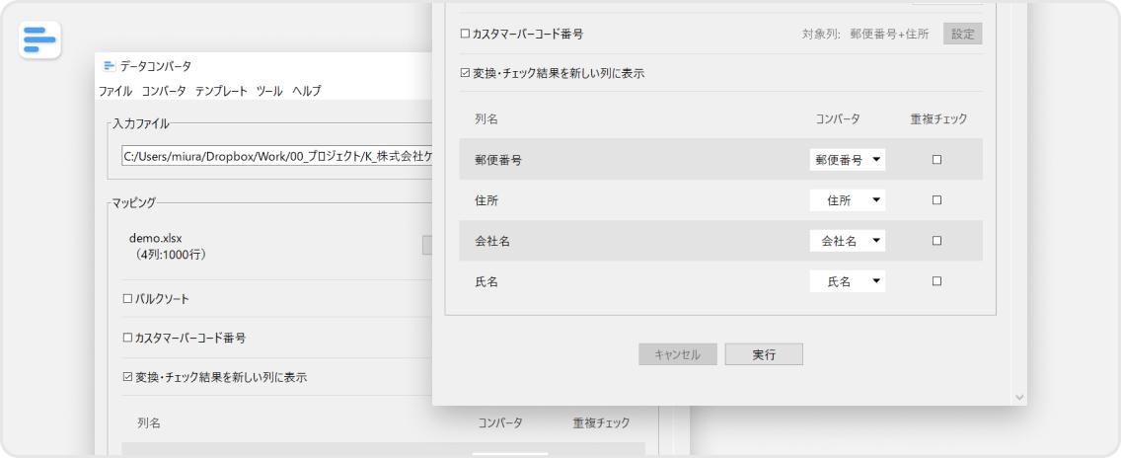Screen dimensions: 1121x458
Task: Enable カスタマーバーコード番号 checkbox in front dialog
Action: coord(466,34)
